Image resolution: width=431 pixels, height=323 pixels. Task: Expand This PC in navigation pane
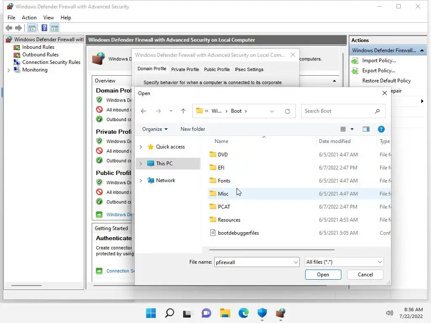click(141, 164)
